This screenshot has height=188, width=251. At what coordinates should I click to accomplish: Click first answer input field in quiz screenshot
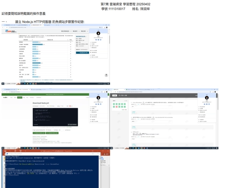pos(152,107)
